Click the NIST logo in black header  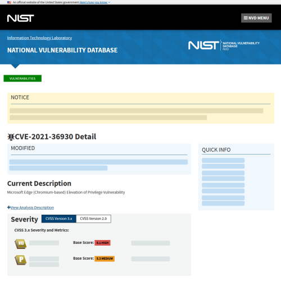(21, 18)
